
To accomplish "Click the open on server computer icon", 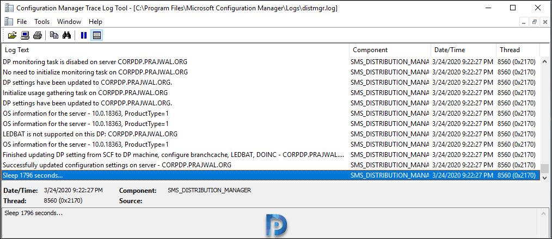I will pos(25,35).
